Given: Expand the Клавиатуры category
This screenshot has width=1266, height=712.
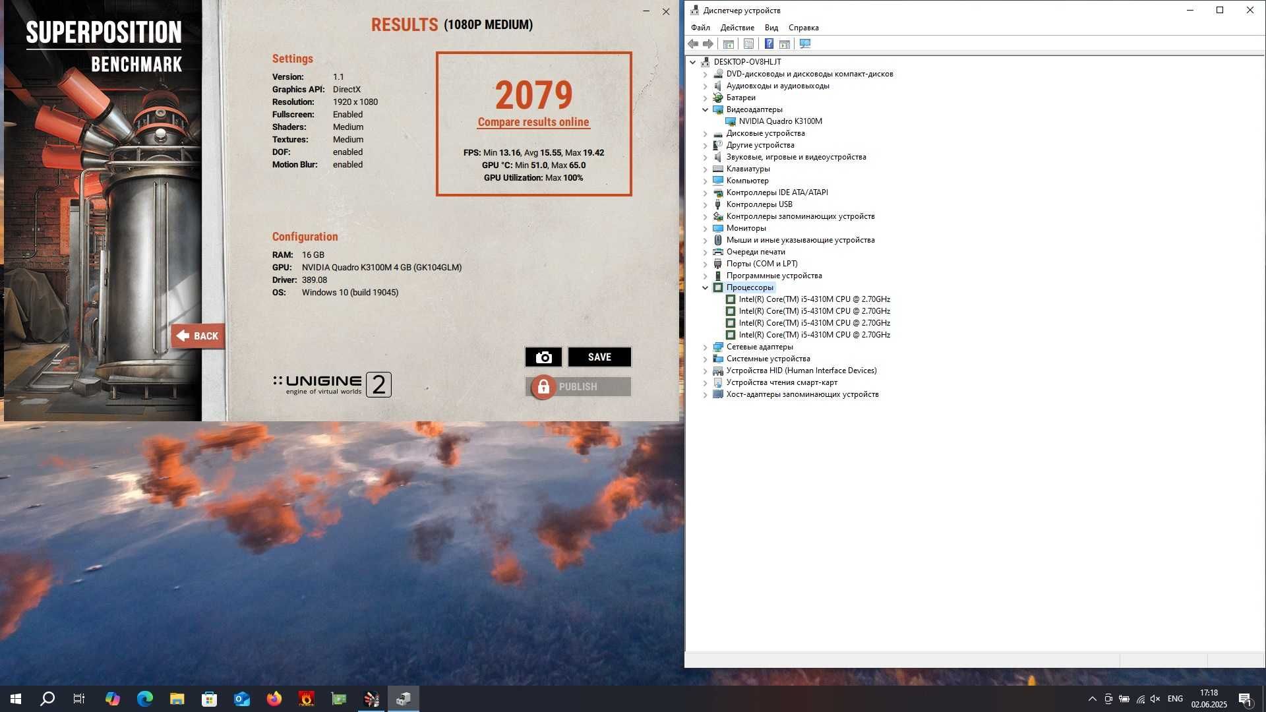Looking at the screenshot, I should coord(705,169).
